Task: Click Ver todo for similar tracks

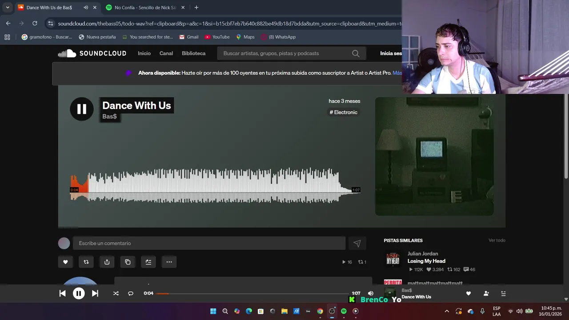Action: click(x=497, y=240)
